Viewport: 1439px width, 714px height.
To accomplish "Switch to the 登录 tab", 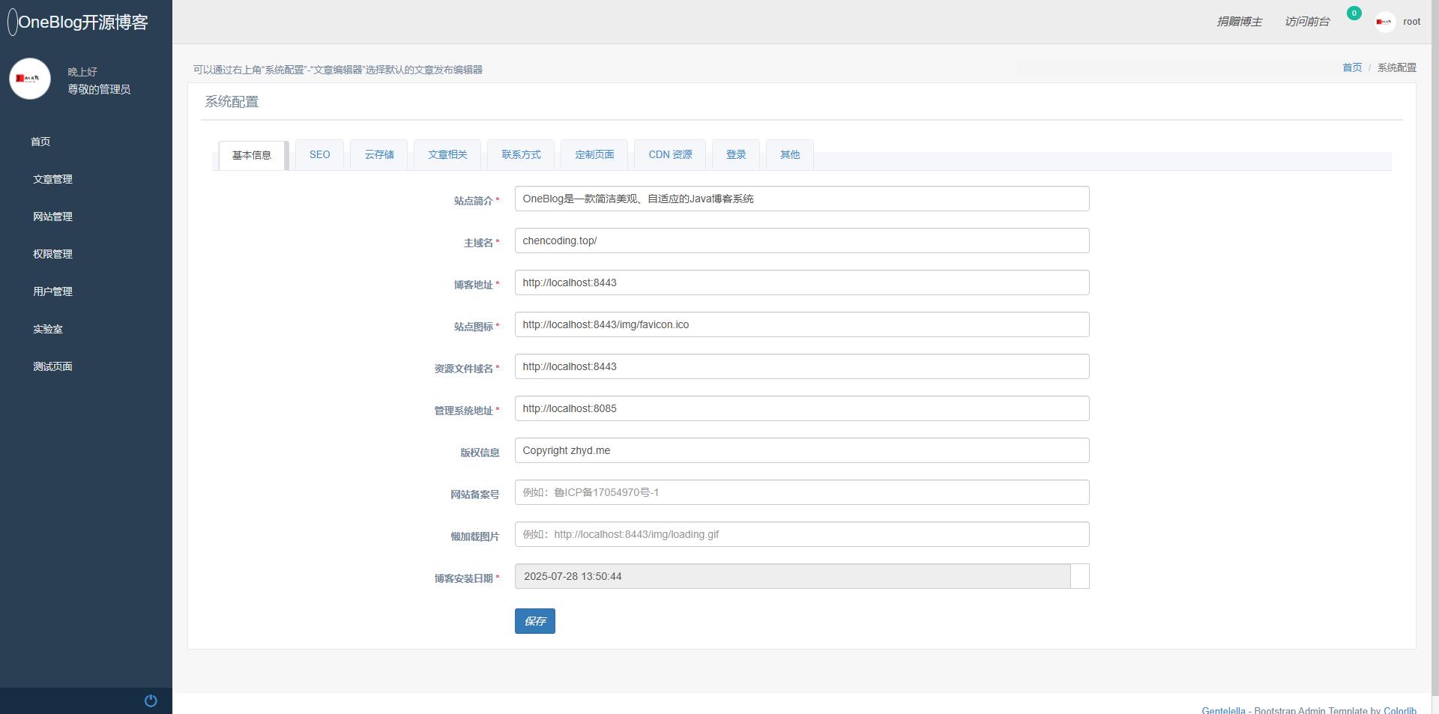I will click(736, 154).
